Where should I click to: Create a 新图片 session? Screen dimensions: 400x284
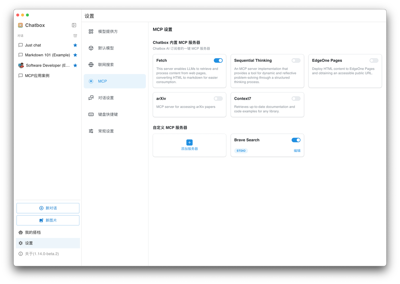48,220
